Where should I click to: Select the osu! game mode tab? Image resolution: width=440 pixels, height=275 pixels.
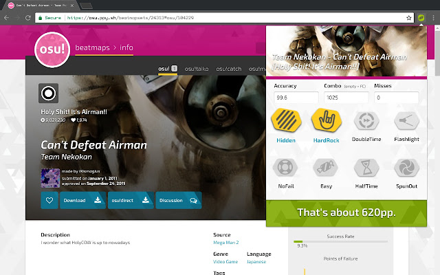pos(168,69)
